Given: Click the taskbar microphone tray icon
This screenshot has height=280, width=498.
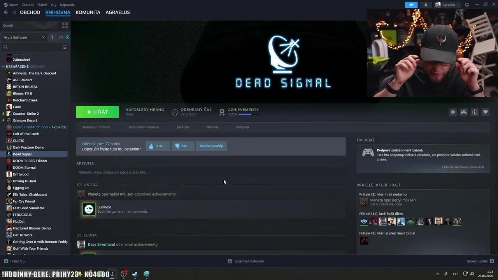Looking at the screenshot, I should pos(446,274).
